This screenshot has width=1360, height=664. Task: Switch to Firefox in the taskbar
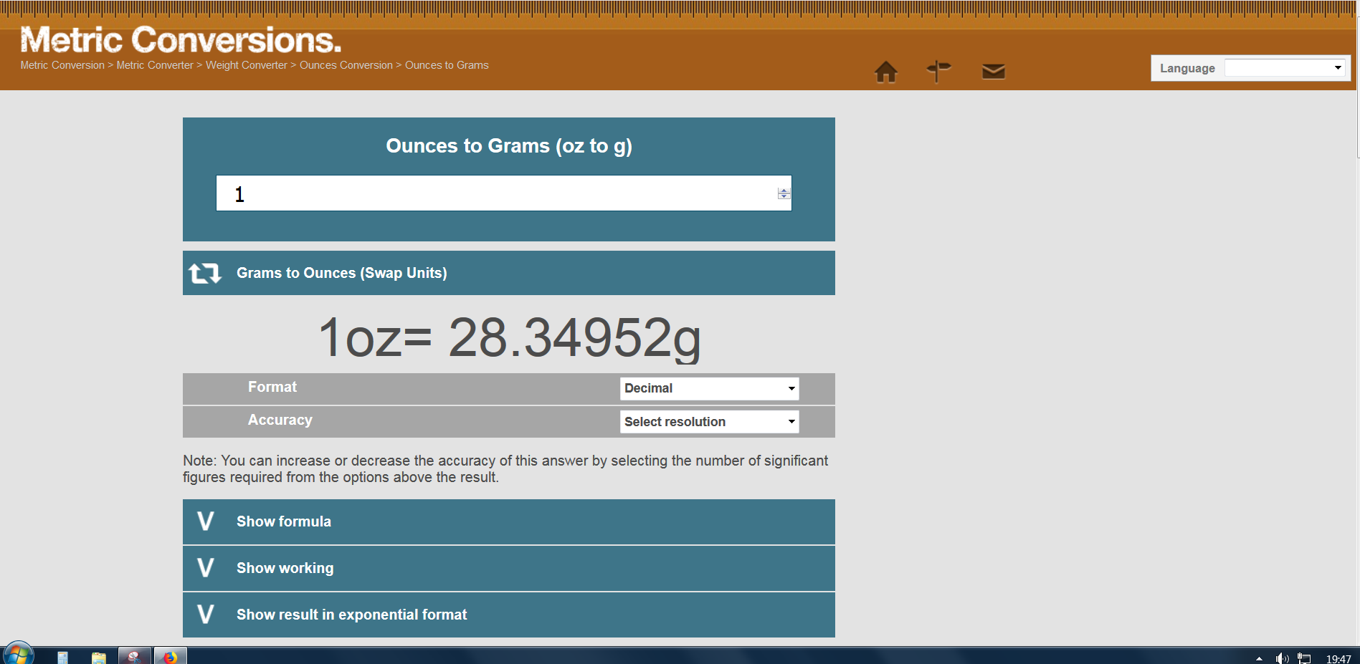coord(170,656)
